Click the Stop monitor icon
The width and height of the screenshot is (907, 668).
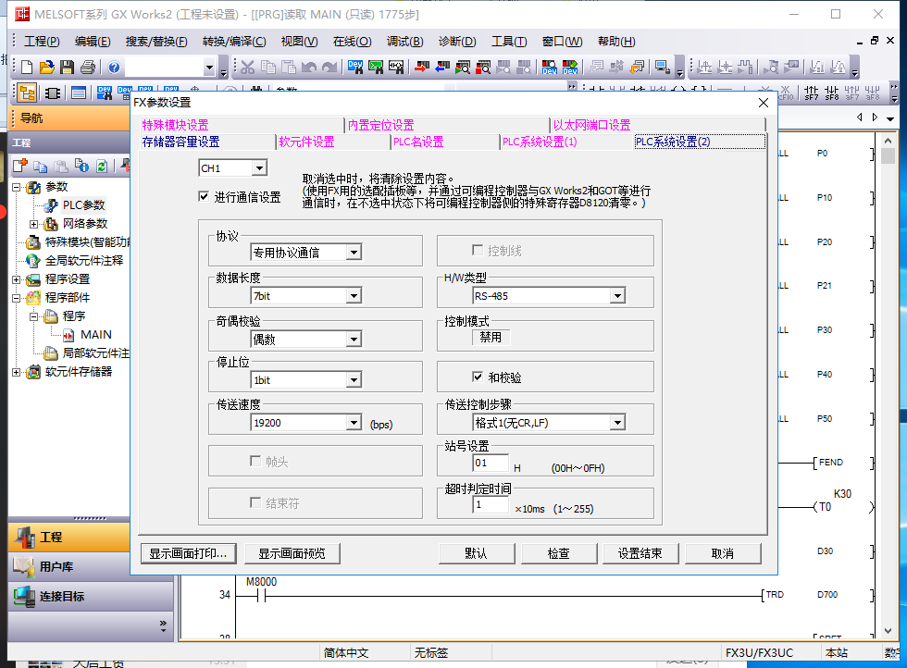pyautogui.click(x=483, y=68)
